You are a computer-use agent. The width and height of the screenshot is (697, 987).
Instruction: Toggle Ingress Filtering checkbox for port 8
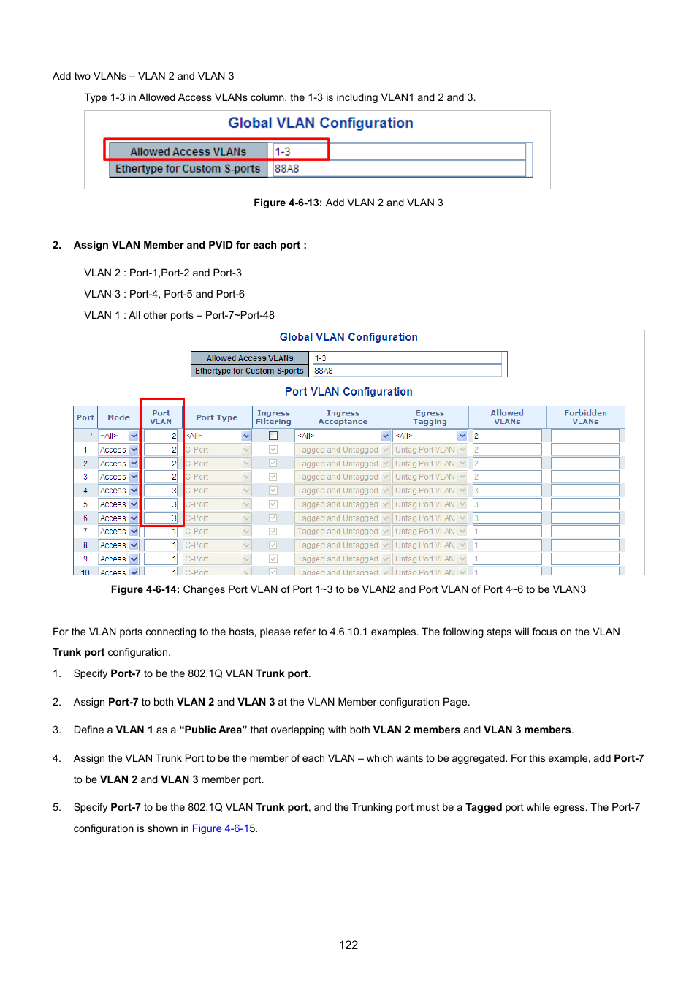pyautogui.click(x=273, y=545)
